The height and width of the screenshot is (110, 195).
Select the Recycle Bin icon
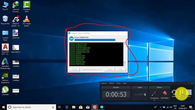pos(5,20)
